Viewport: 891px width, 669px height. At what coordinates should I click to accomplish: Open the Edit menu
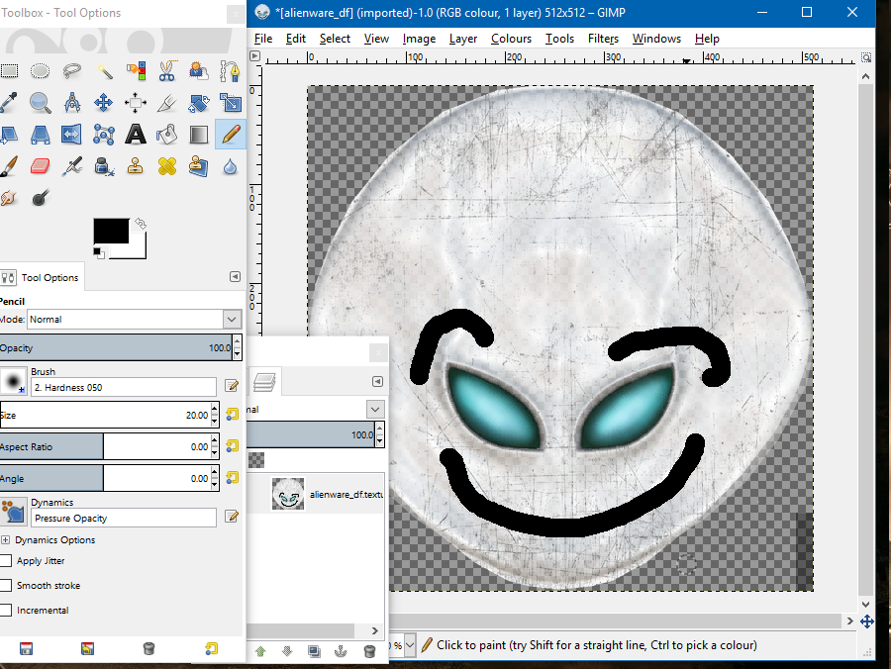point(295,39)
